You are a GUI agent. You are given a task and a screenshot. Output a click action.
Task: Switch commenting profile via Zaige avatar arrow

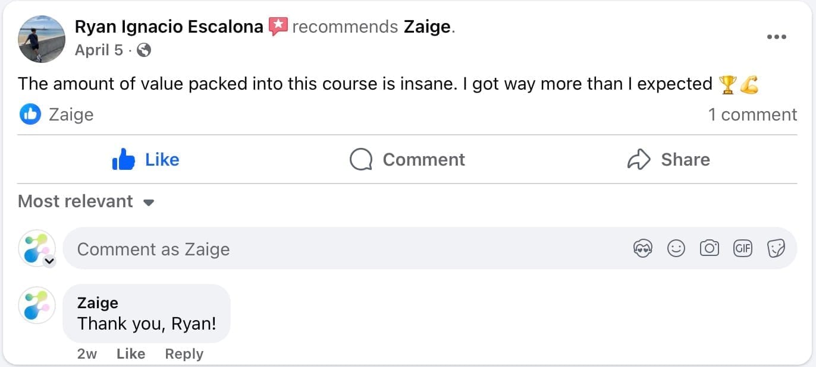50,261
